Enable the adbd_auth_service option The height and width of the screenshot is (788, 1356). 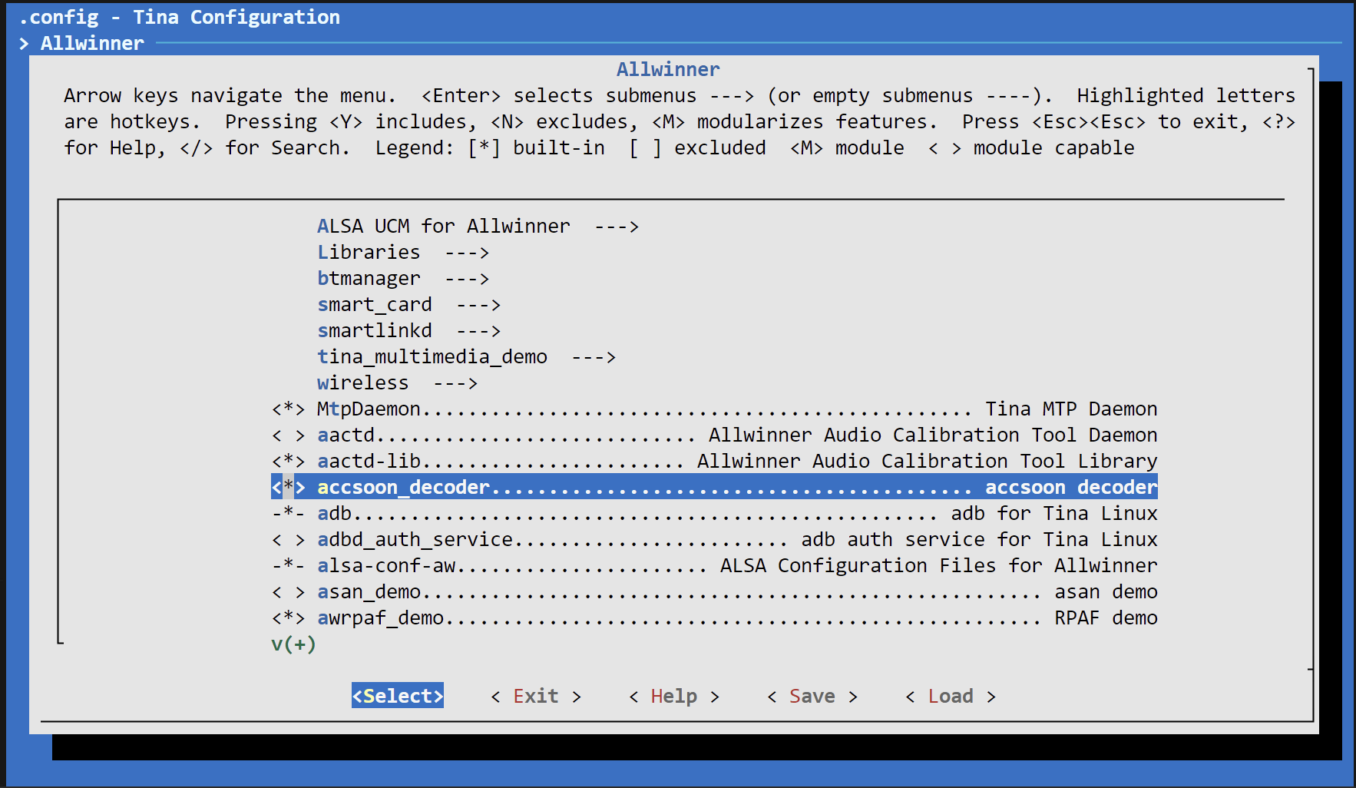[288, 540]
